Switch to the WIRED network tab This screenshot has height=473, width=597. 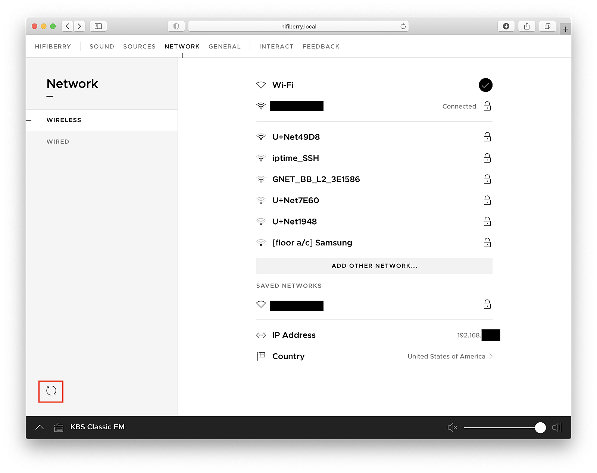click(x=58, y=141)
